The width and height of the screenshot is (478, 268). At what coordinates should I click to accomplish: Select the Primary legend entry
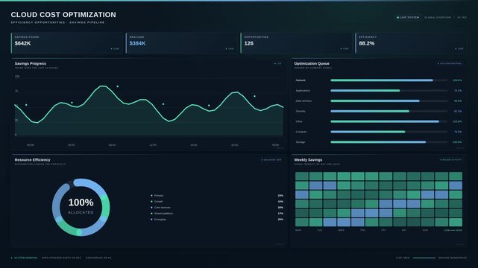tap(159, 196)
